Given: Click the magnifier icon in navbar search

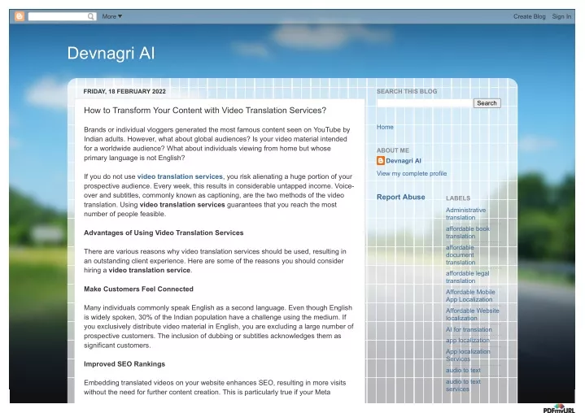Looking at the screenshot, I should (x=90, y=16).
